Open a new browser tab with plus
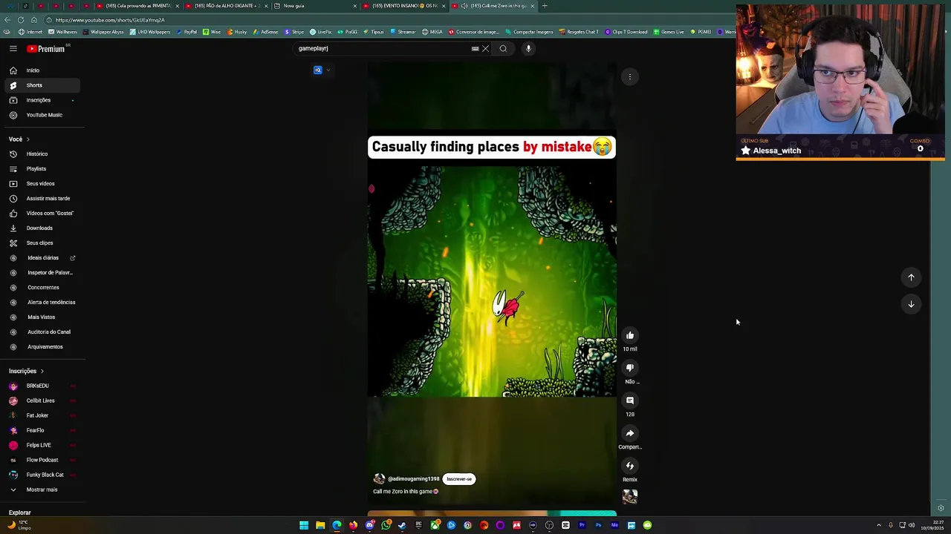Screen dimensions: 951x534 (x=545, y=6)
